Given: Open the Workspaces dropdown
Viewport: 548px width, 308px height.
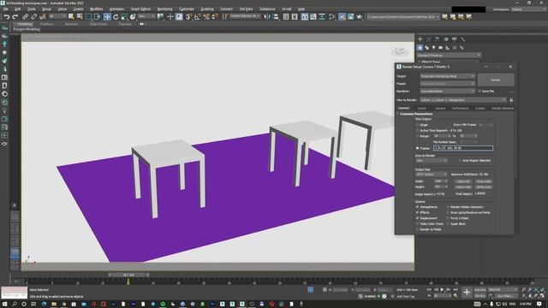Looking at the screenshot, I should [527, 9].
